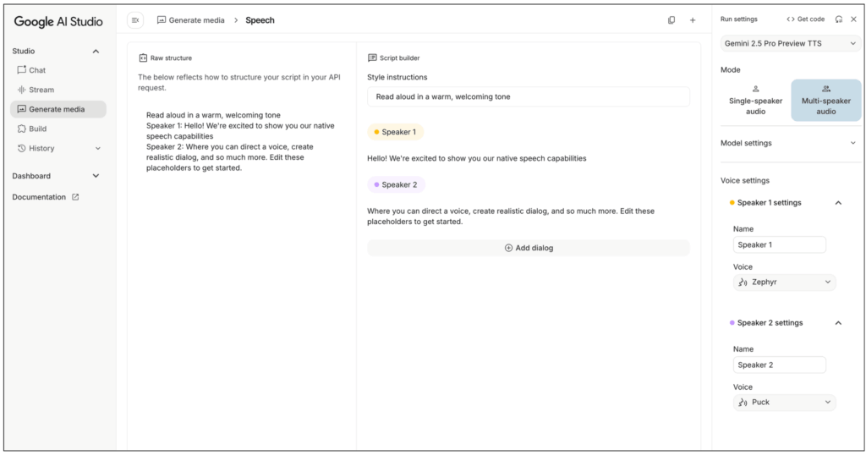Click the Style instructions text field
This screenshot has height=455, width=866.
click(529, 96)
